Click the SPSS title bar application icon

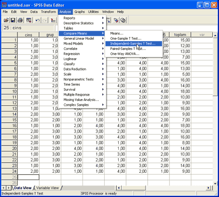[4, 5]
